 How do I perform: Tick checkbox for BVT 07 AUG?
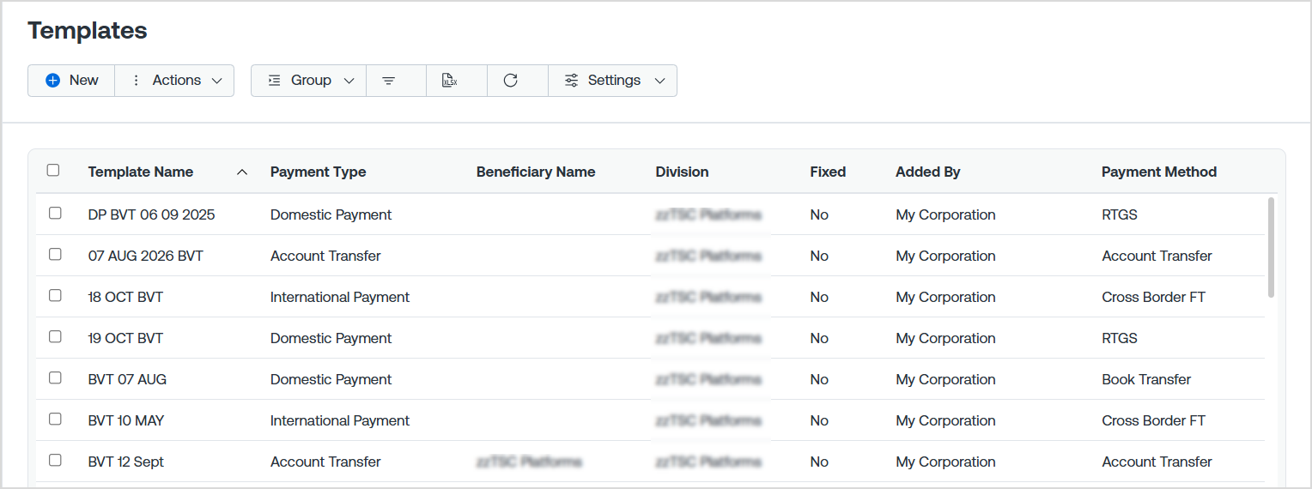(x=55, y=378)
